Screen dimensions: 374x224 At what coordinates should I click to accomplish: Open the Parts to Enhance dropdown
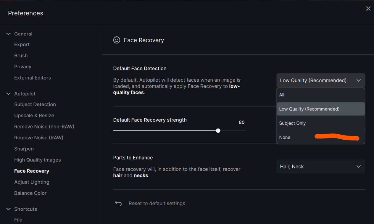click(321, 167)
